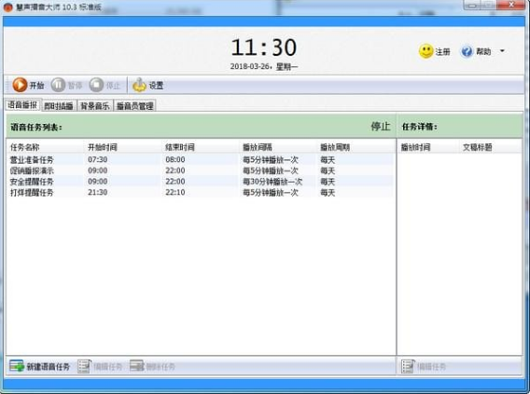This screenshot has height=394, width=530.
Task: Switch to the 即时插播 tab
Action: point(59,106)
